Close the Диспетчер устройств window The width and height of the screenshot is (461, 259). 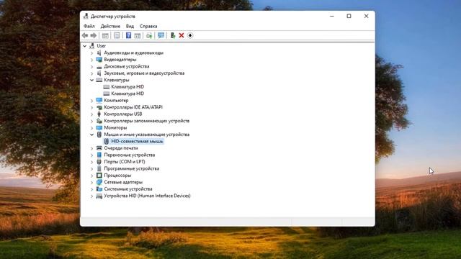(366, 16)
